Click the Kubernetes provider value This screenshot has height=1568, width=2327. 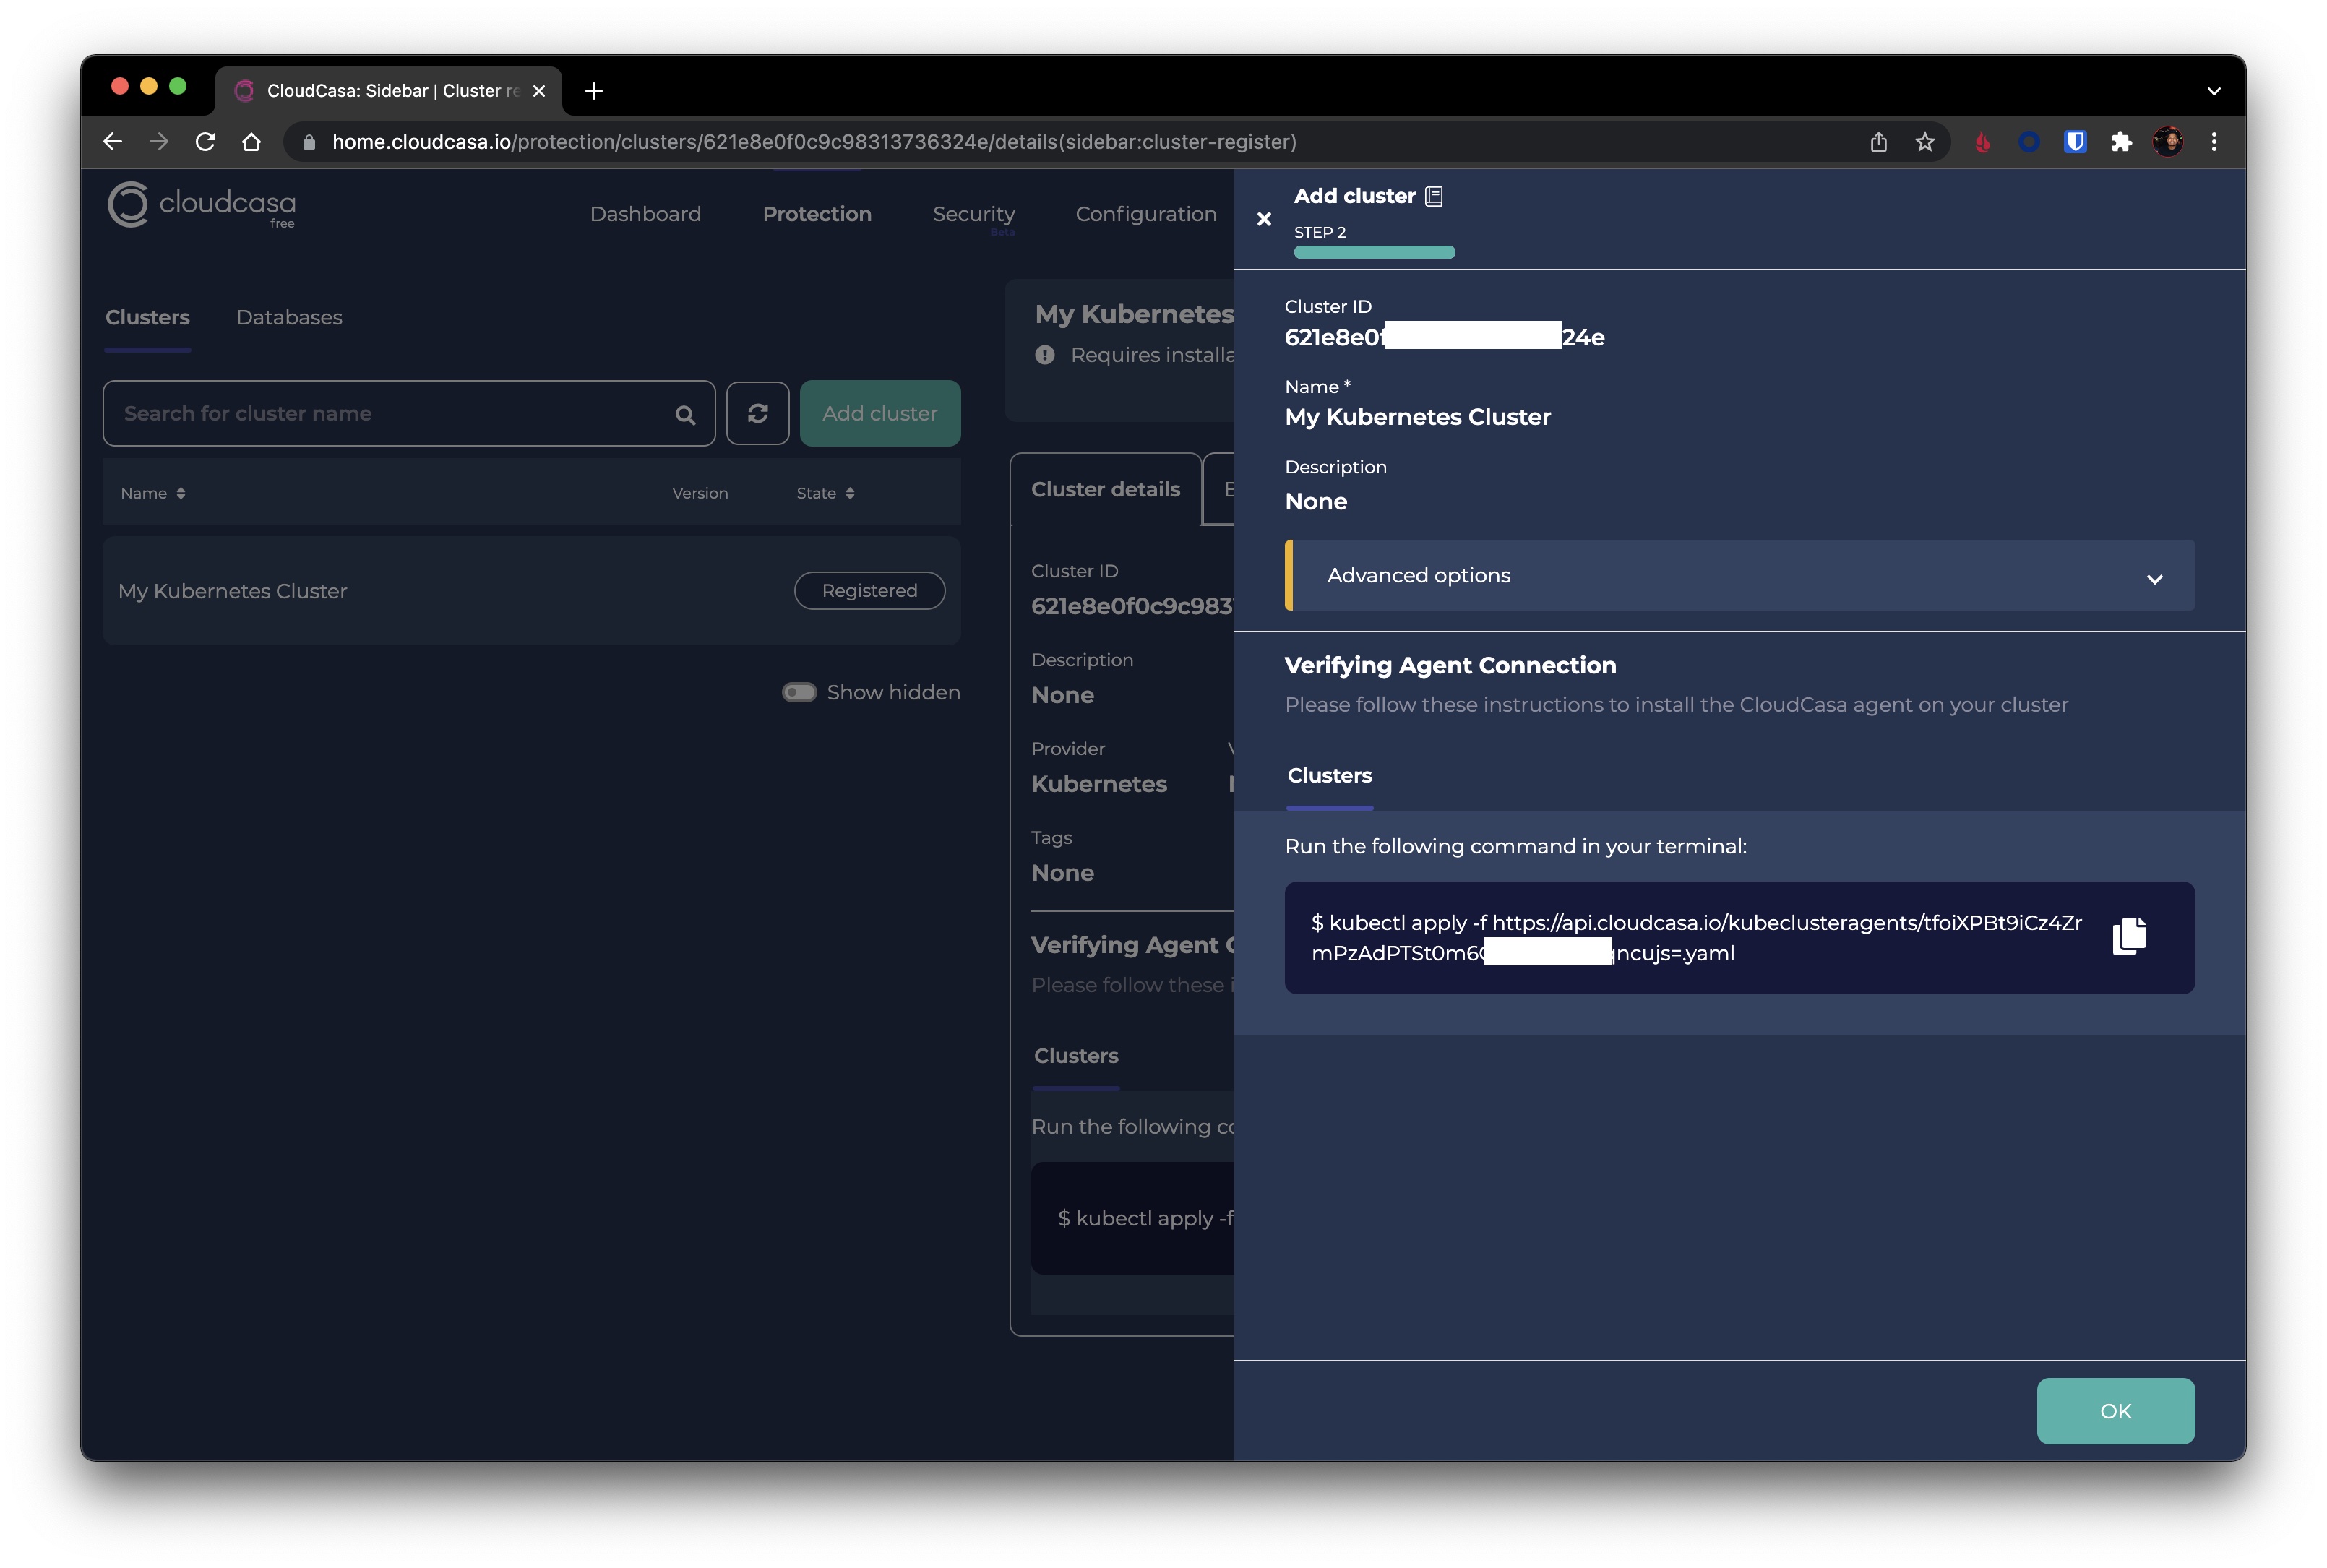pyautogui.click(x=1099, y=784)
